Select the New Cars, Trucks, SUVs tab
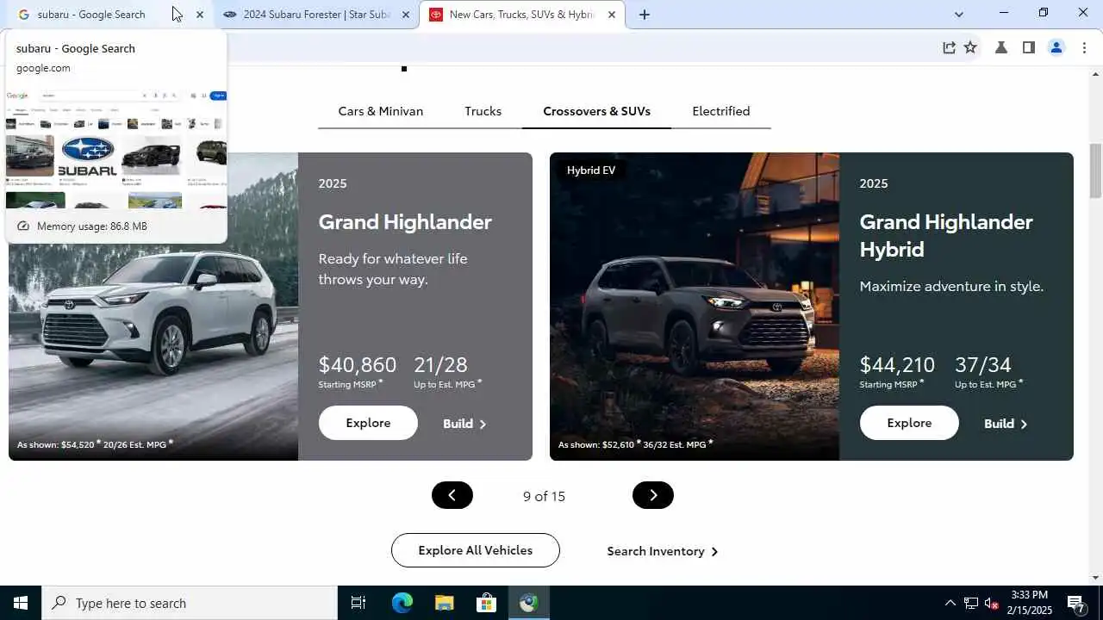1103x620 pixels. click(x=521, y=15)
